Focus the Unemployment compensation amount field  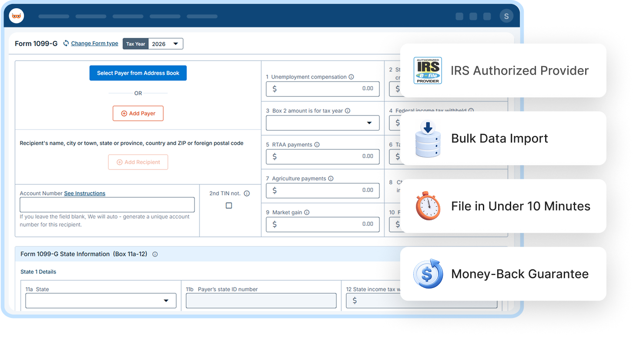point(323,89)
